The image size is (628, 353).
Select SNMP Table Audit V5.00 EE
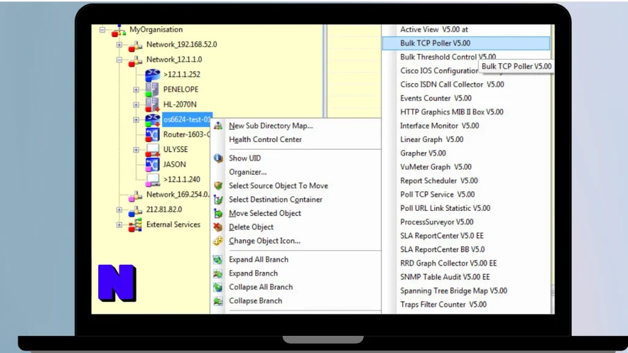click(466, 277)
